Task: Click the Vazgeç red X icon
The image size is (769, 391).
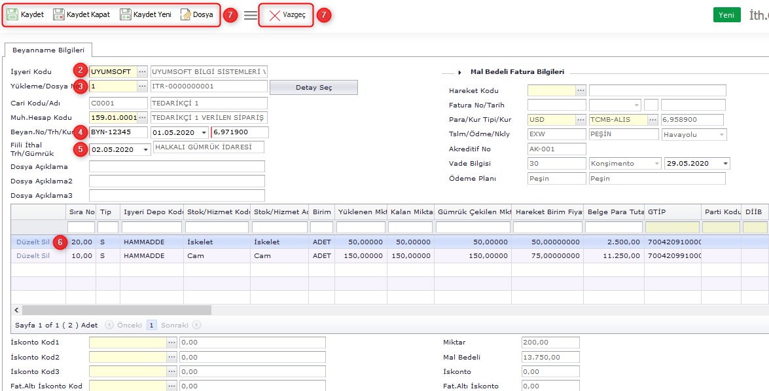Action: (x=275, y=15)
